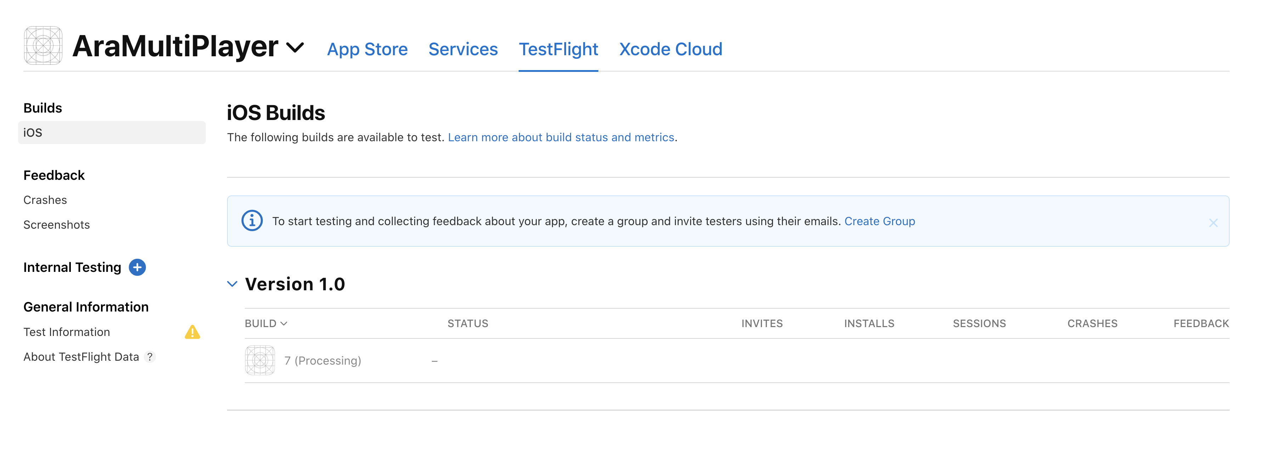Click the info icon in the banner

pyautogui.click(x=252, y=221)
